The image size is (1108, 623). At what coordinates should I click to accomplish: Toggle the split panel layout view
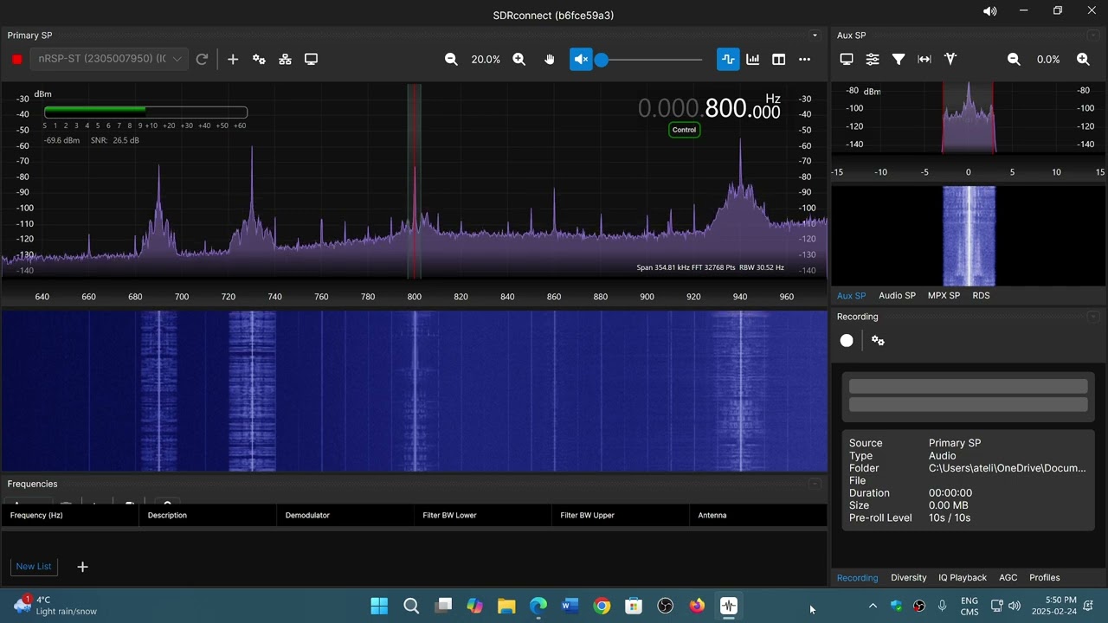coord(779,59)
